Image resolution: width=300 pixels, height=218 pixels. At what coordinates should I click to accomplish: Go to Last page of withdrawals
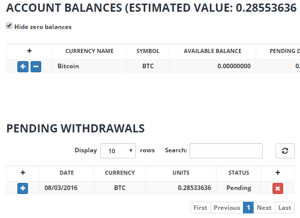pos(285,208)
